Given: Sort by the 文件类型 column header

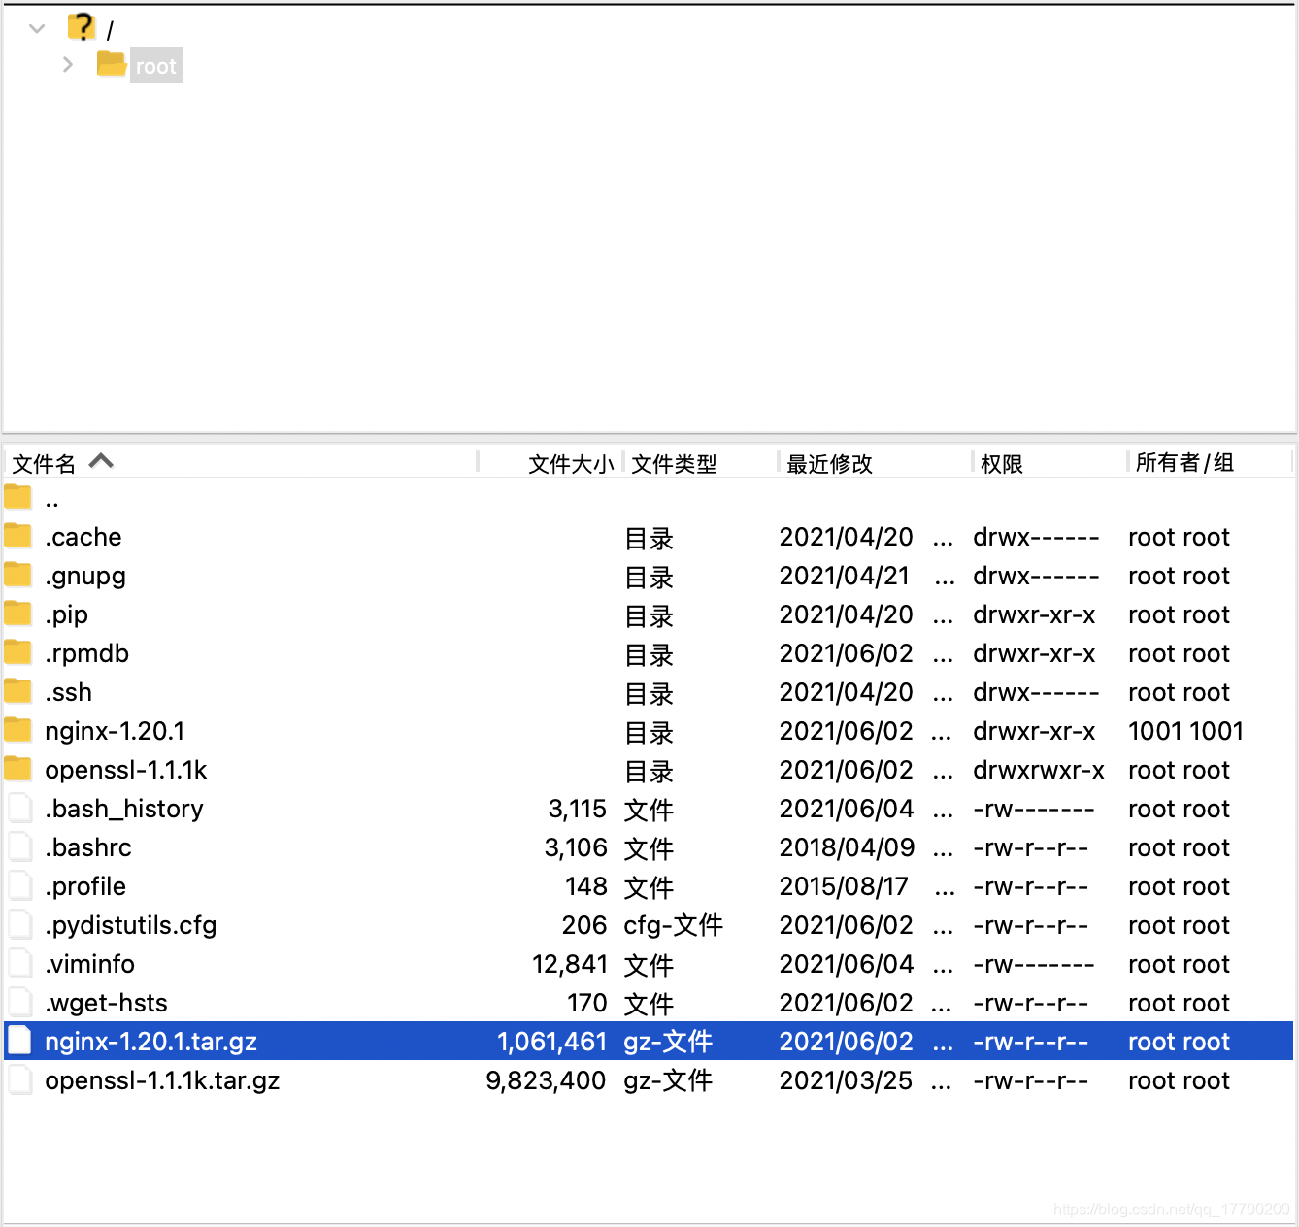Looking at the screenshot, I should (x=674, y=464).
